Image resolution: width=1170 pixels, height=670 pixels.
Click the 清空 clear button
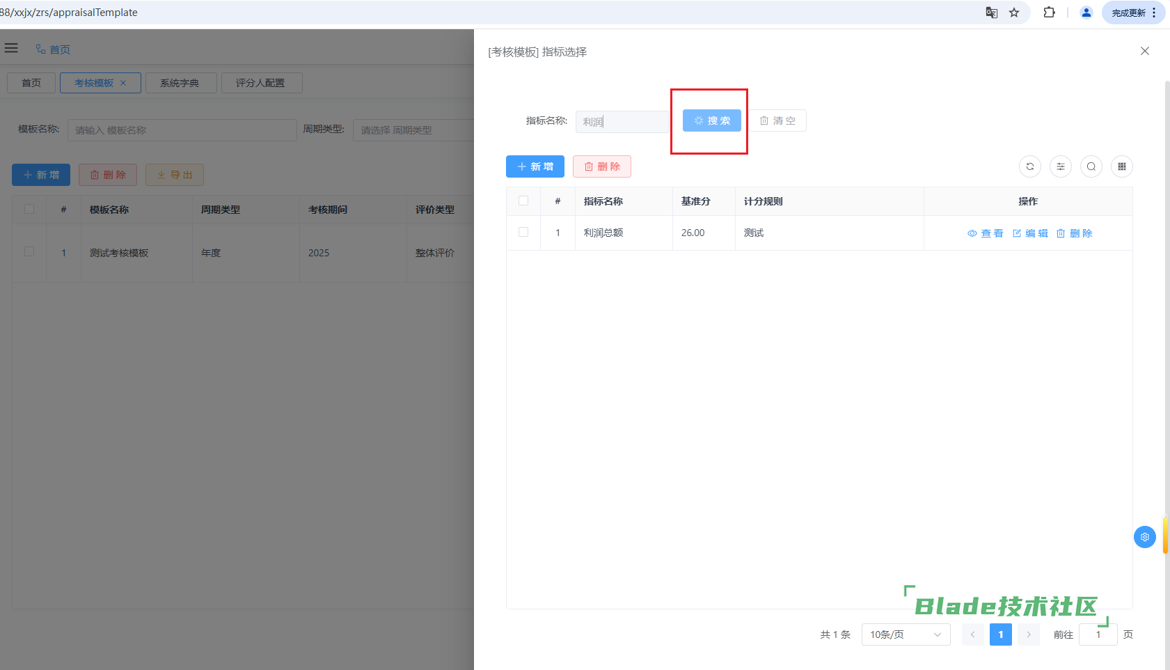777,120
